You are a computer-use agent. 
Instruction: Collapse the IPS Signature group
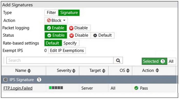coord(5,80)
